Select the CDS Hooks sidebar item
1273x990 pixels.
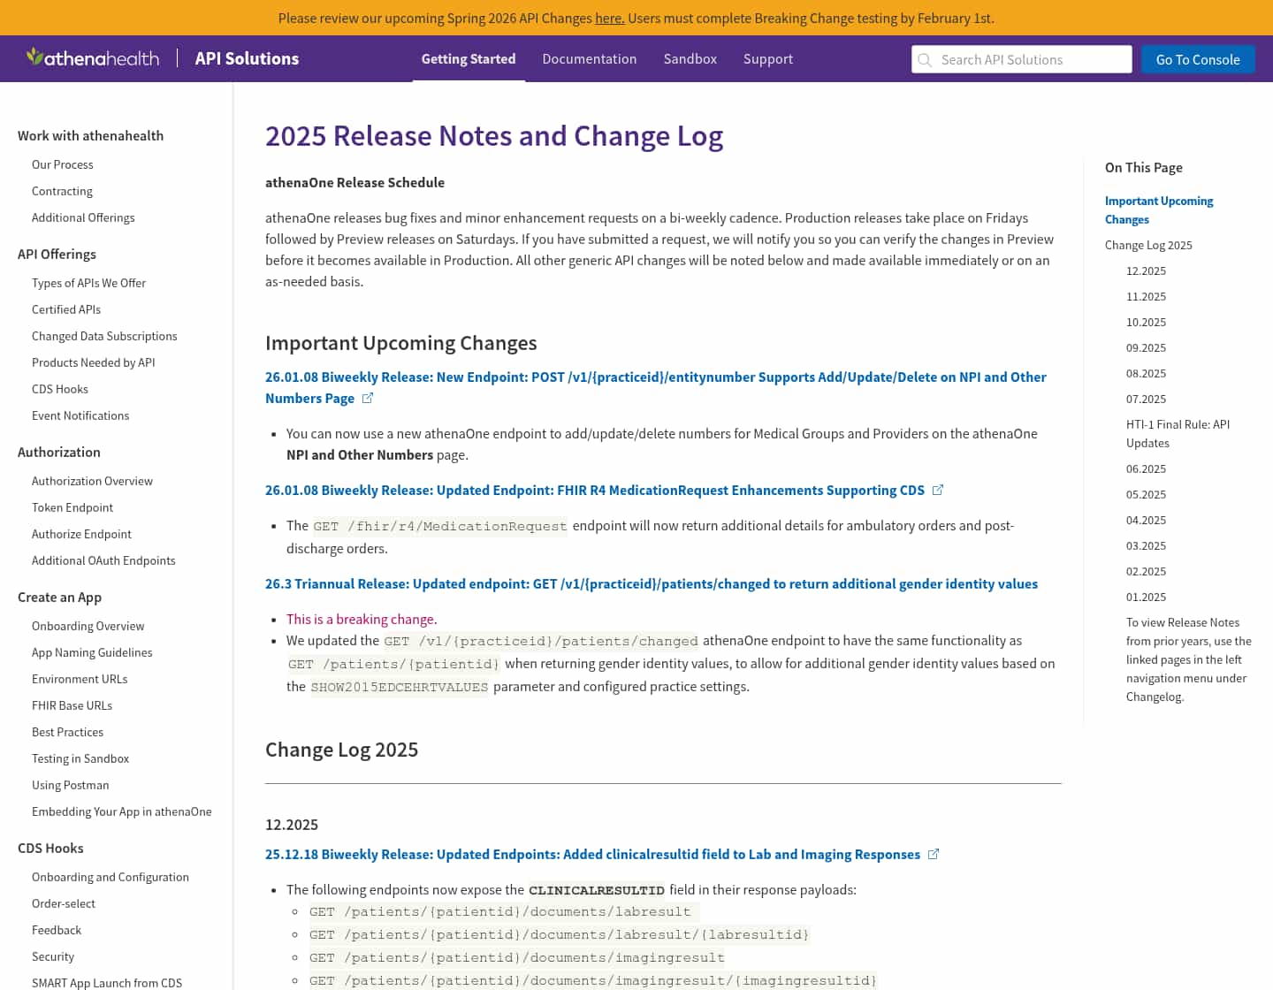click(59, 389)
